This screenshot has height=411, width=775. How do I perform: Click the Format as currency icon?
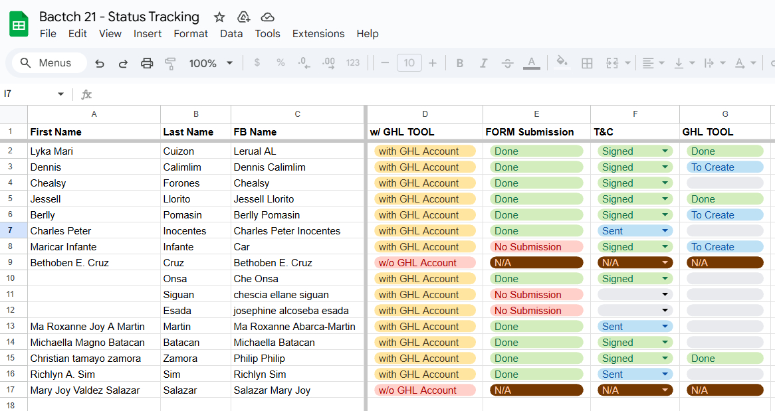point(257,63)
